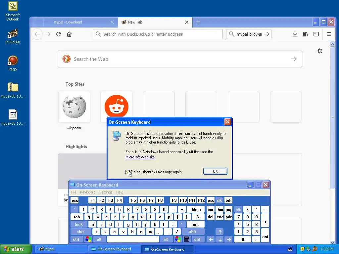Toggle Do not show this message again
This screenshot has height=254, width=339.
127,172
